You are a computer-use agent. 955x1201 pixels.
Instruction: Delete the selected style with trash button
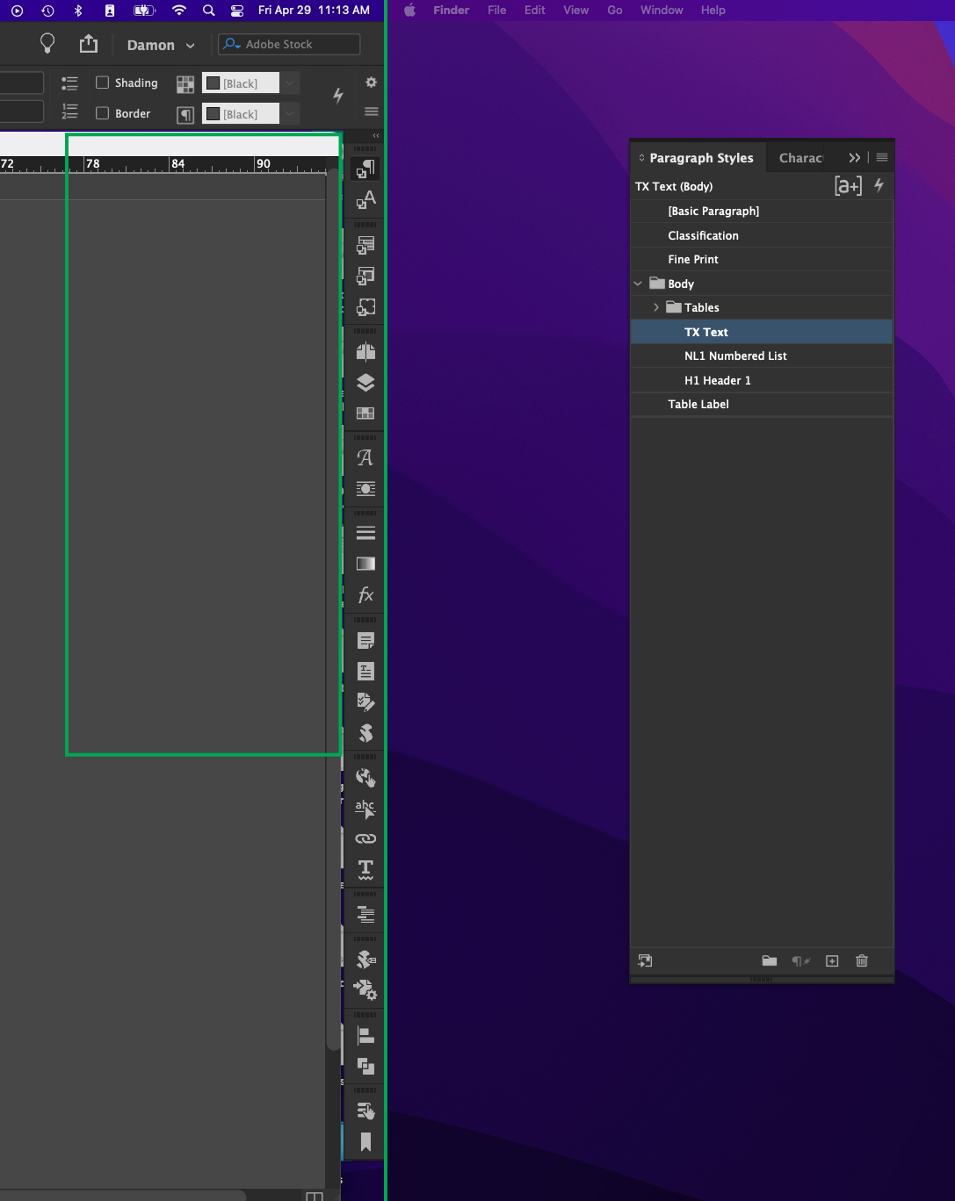[862, 960]
